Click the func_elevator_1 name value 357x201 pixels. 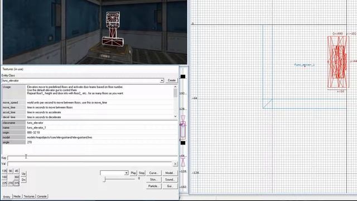36,128
